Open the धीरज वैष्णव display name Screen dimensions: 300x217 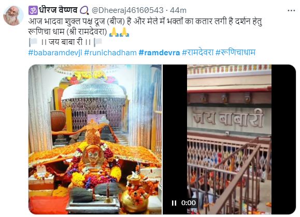click(58, 10)
